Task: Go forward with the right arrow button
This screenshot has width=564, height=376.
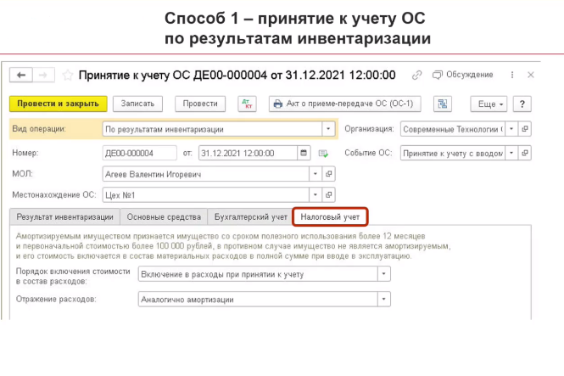Action: click(x=43, y=76)
